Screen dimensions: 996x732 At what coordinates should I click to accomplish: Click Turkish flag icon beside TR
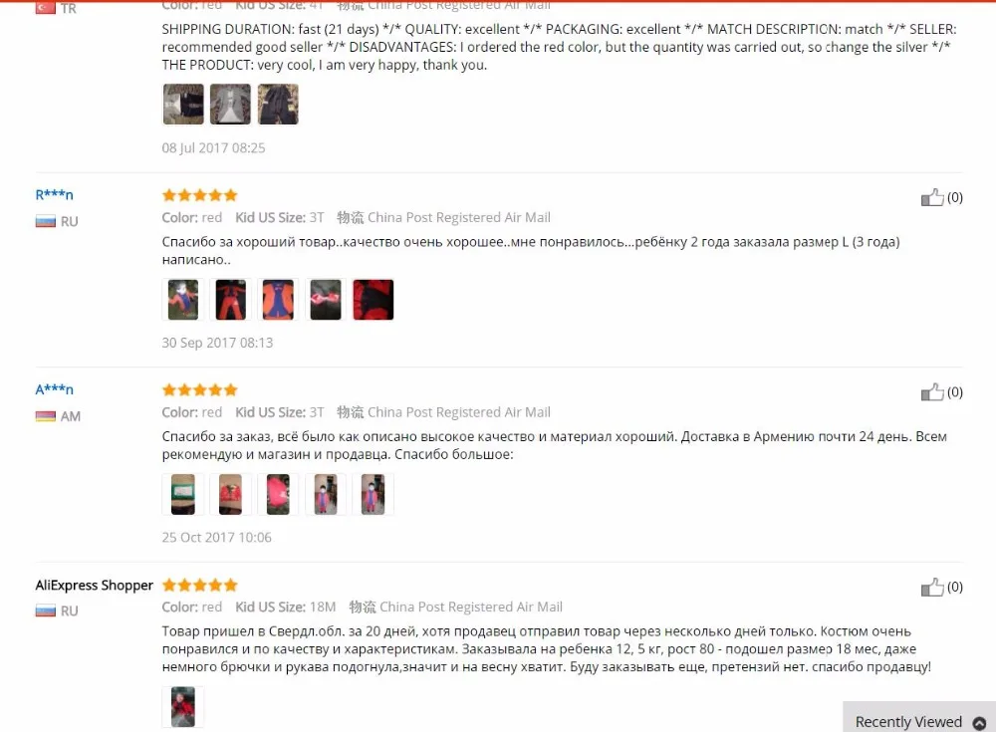[46, 8]
